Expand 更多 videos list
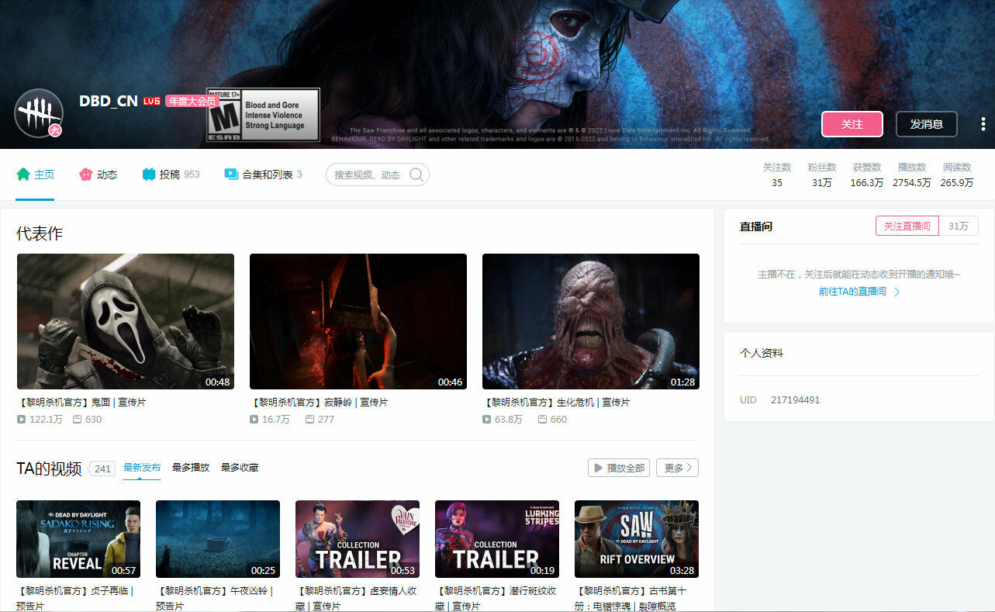This screenshot has height=612, width=995. pos(677,468)
